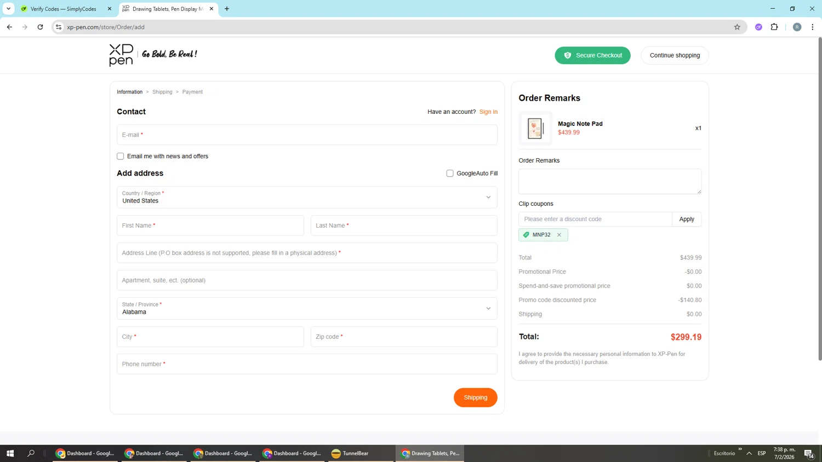Image resolution: width=822 pixels, height=462 pixels.
Task: Open the Chrome extensions puzzle icon
Action: (x=774, y=27)
